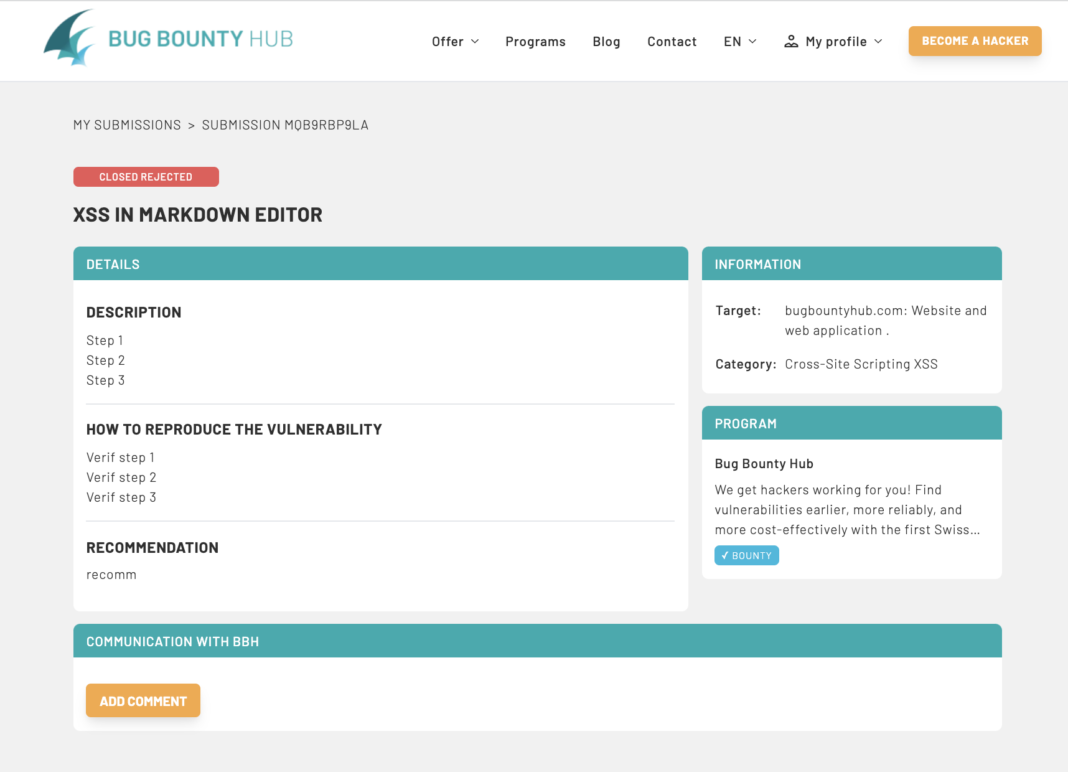Viewport: 1068px width, 772px height.
Task: Select the text 'recomm'
Action: click(111, 575)
